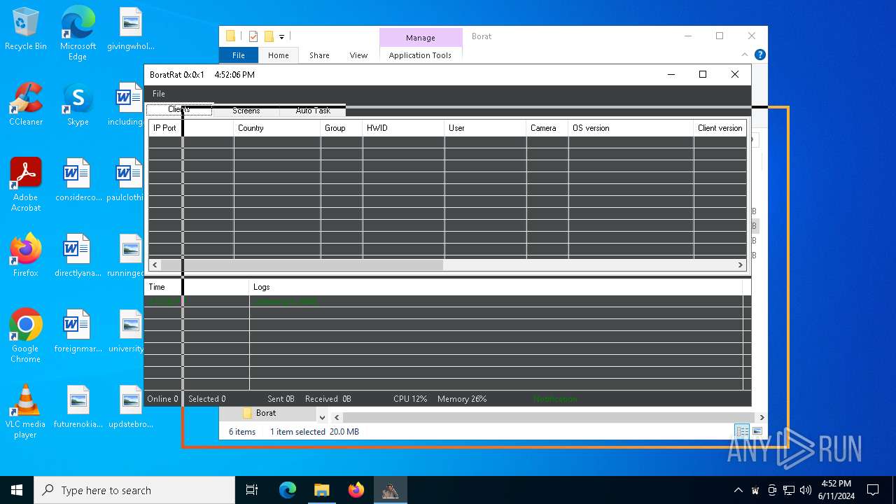Open Task View from the taskbar
896x504 pixels.
click(x=252, y=490)
